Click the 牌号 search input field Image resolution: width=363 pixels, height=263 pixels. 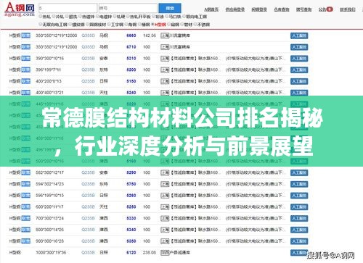click(128, 8)
